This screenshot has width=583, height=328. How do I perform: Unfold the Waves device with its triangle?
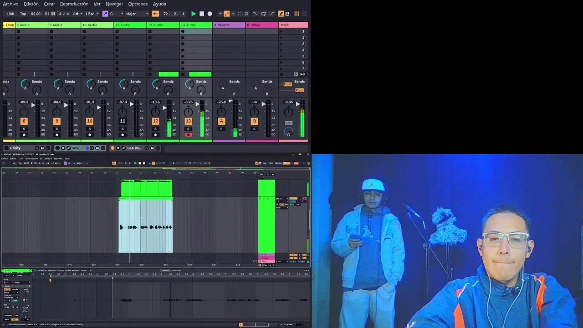(x=63, y=148)
